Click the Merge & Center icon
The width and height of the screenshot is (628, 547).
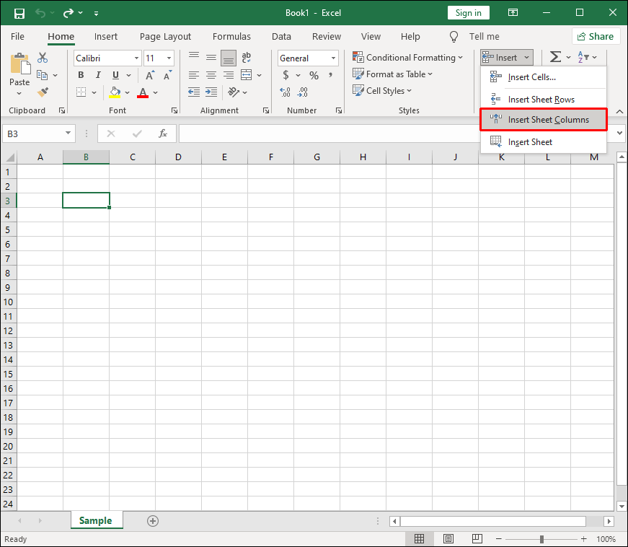coord(247,75)
